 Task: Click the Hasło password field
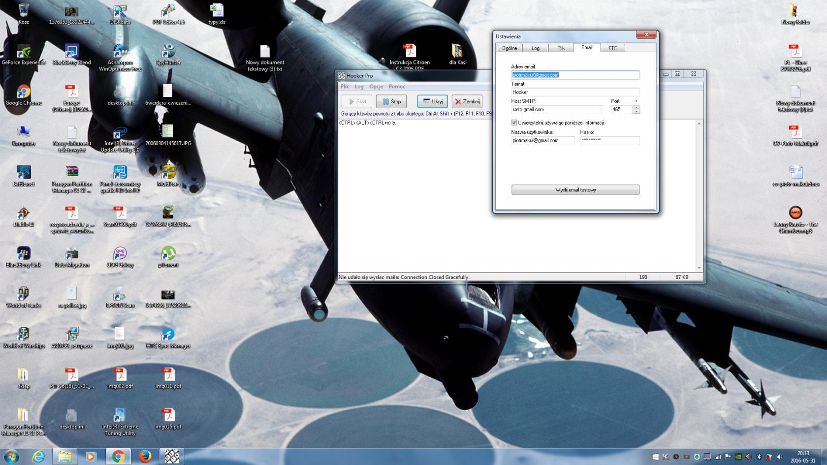[x=610, y=141]
